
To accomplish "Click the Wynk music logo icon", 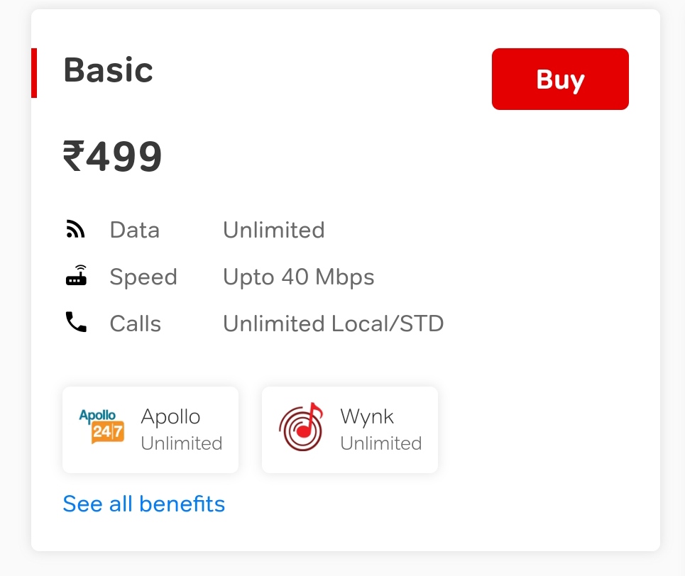I will point(301,426).
